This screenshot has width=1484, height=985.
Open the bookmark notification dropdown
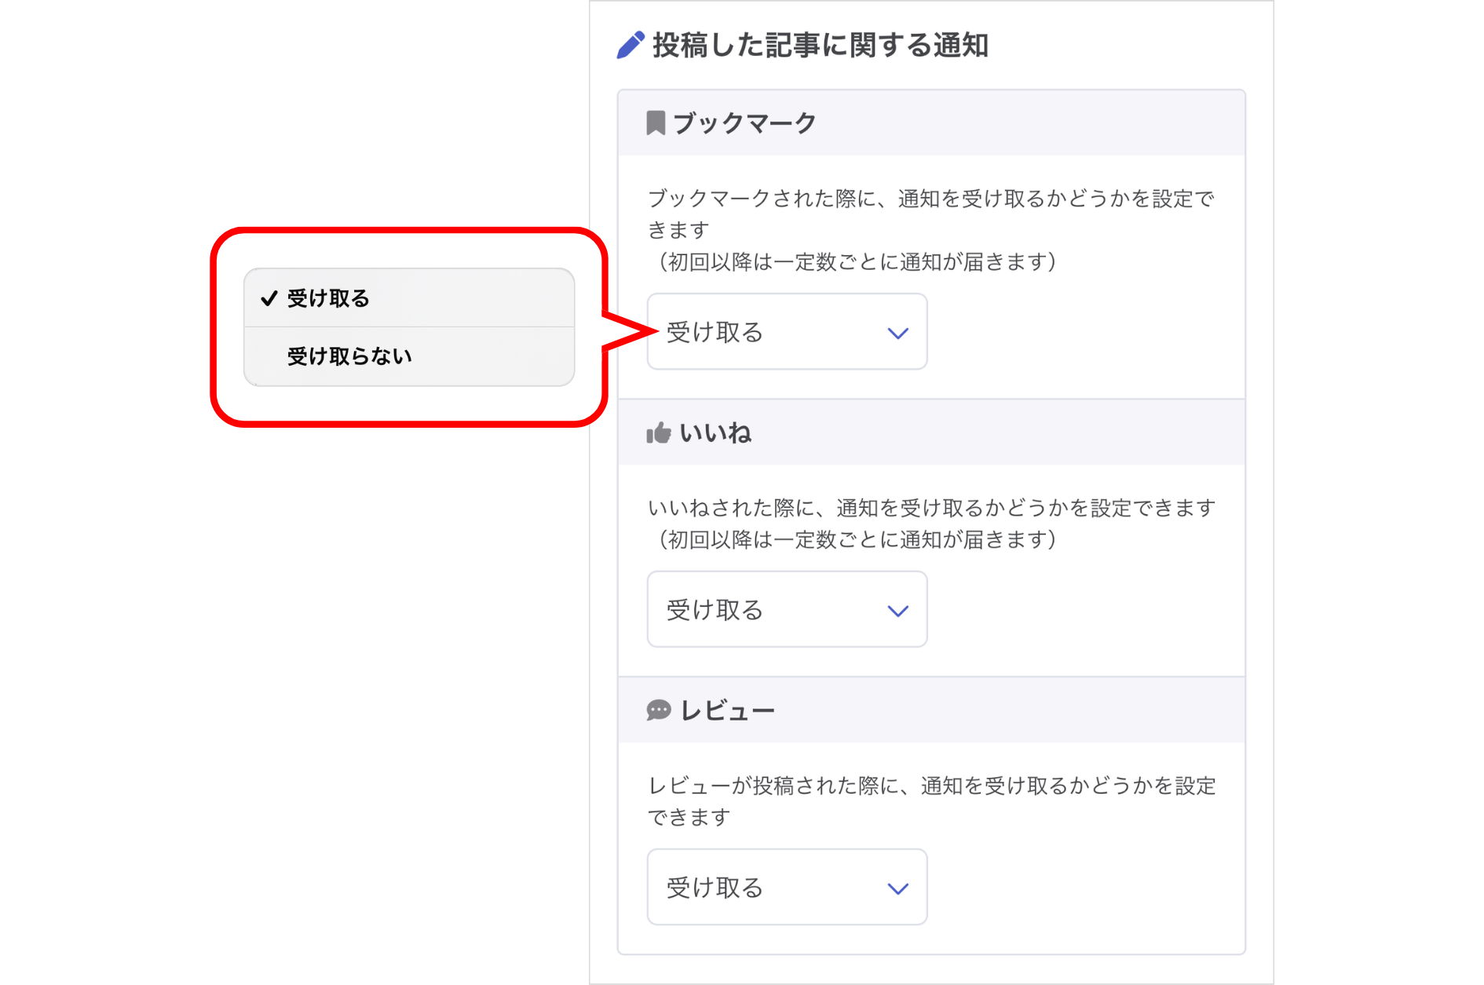[x=786, y=332]
